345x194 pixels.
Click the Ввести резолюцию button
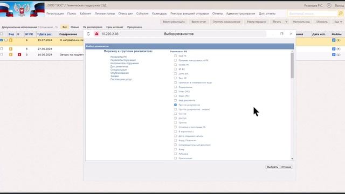(x=174, y=22)
